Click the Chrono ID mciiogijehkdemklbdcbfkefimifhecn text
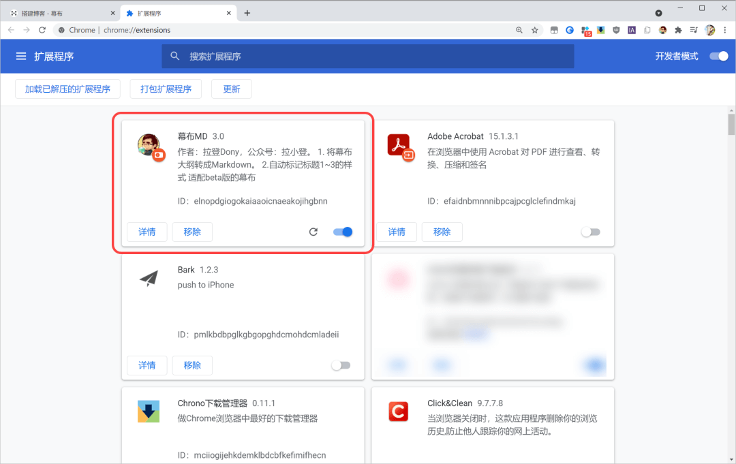 (260, 455)
